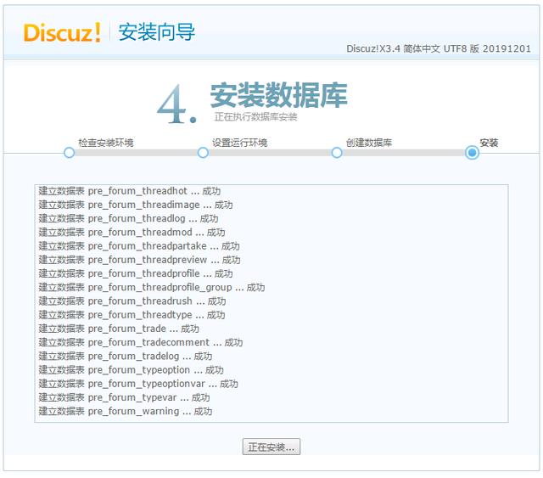Click the pre_forum_typeoptionvar log line
This screenshot has width=543, height=478.
point(138,384)
